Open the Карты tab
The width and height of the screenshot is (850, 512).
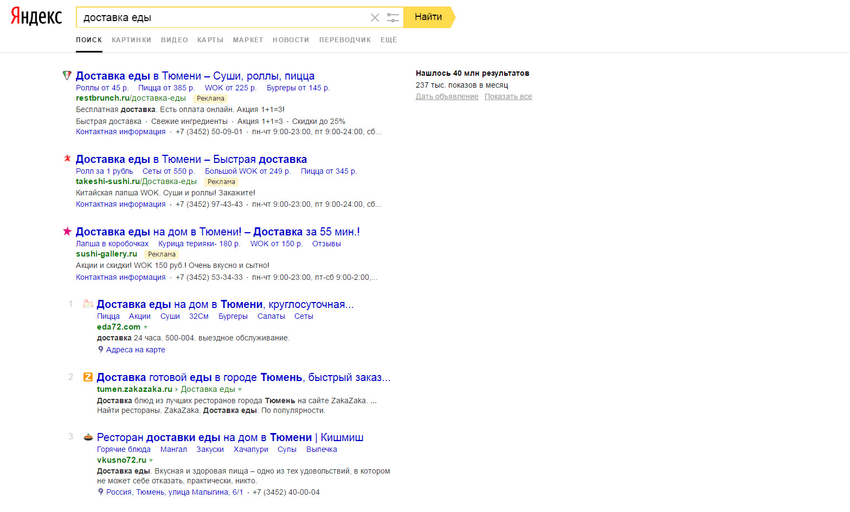210,40
